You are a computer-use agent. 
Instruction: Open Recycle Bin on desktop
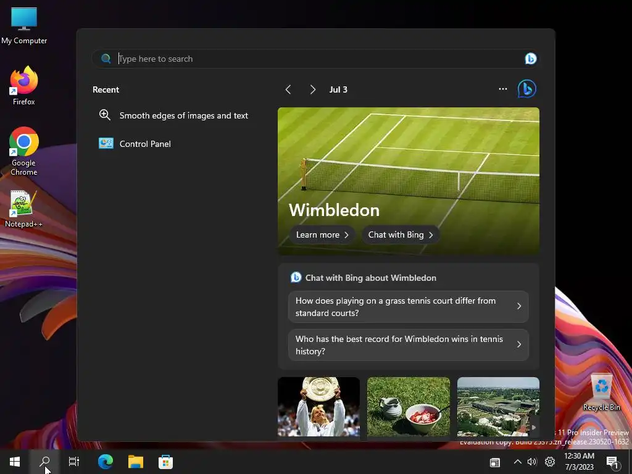pos(601,393)
